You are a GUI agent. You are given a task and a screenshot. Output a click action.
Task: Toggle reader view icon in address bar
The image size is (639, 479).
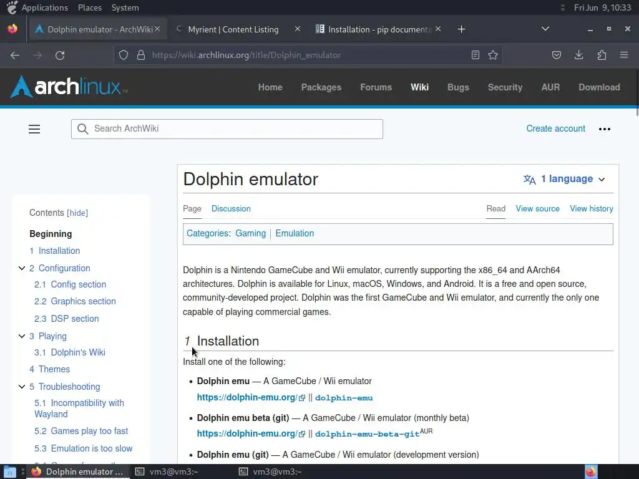(475, 55)
